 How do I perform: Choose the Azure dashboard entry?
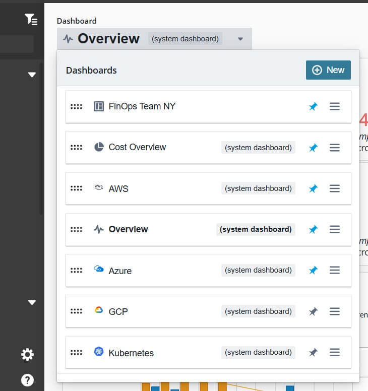[x=120, y=271]
